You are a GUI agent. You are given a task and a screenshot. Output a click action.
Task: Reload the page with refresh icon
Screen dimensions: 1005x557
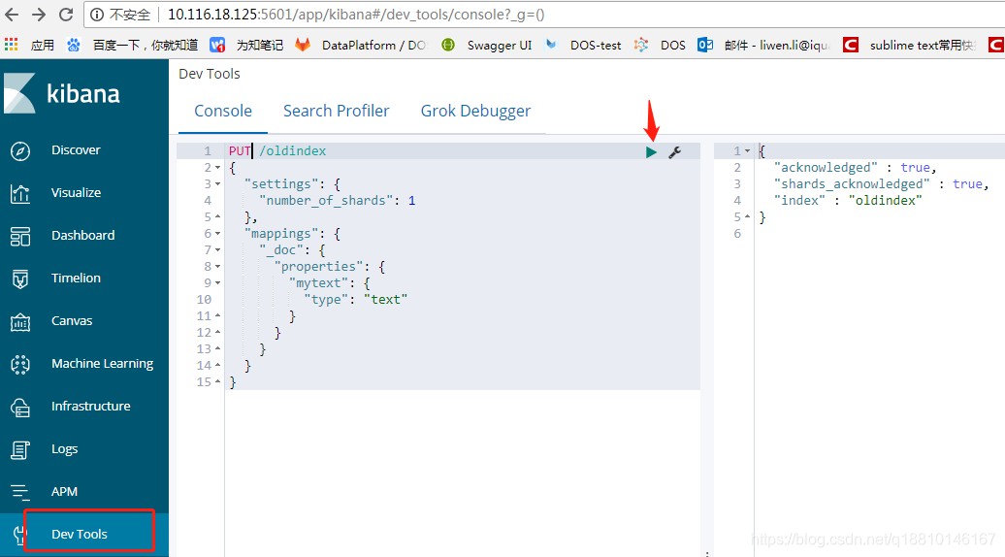(65, 15)
